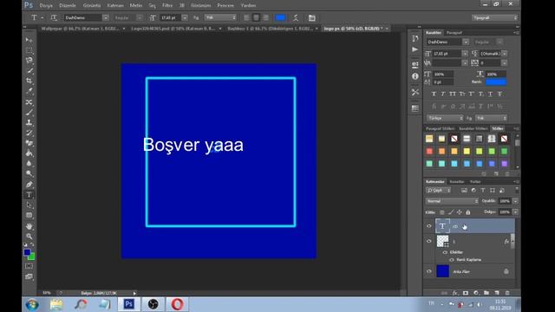Open the Düzenle menu
The width and height of the screenshot is (555, 312).
68,5
